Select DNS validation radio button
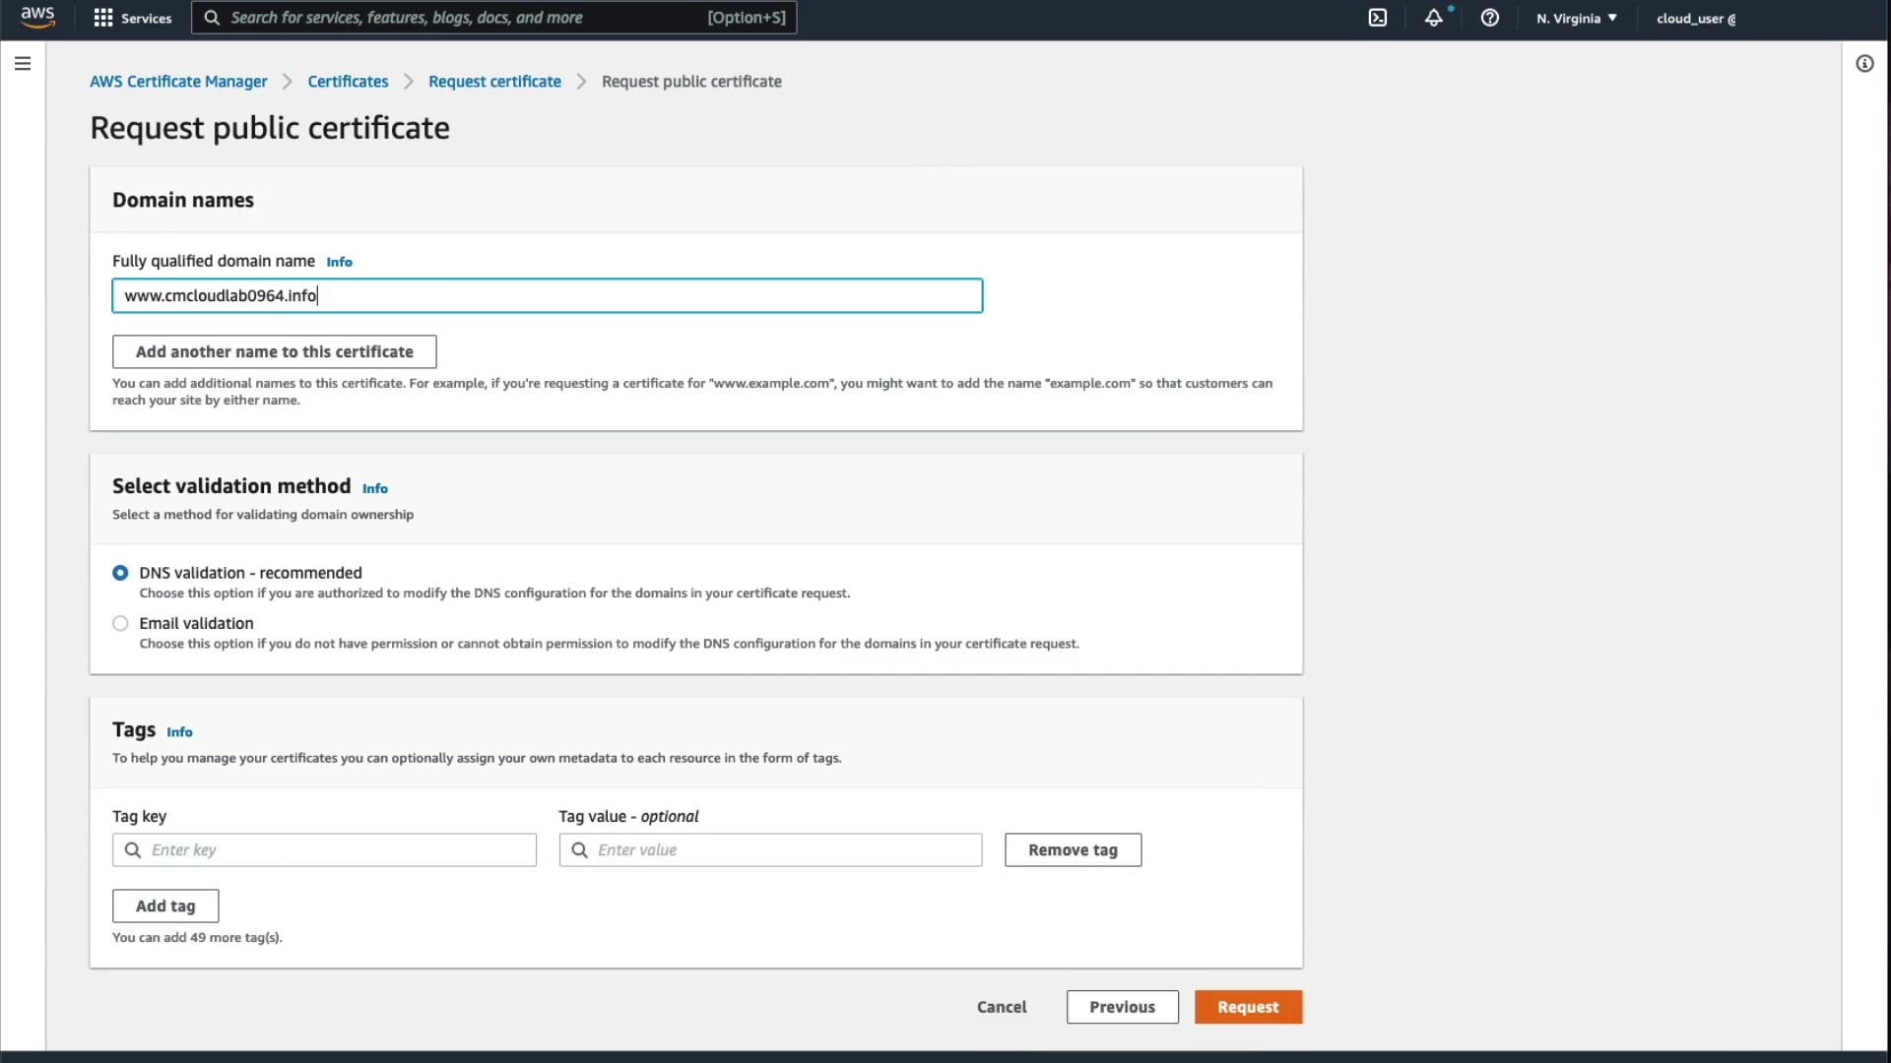Image resolution: width=1891 pixels, height=1063 pixels. (x=120, y=573)
